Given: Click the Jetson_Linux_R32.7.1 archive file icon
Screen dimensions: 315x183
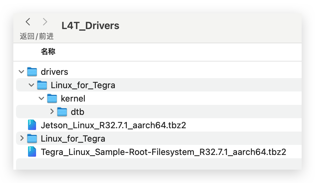Looking at the screenshot, I should click(x=32, y=125).
